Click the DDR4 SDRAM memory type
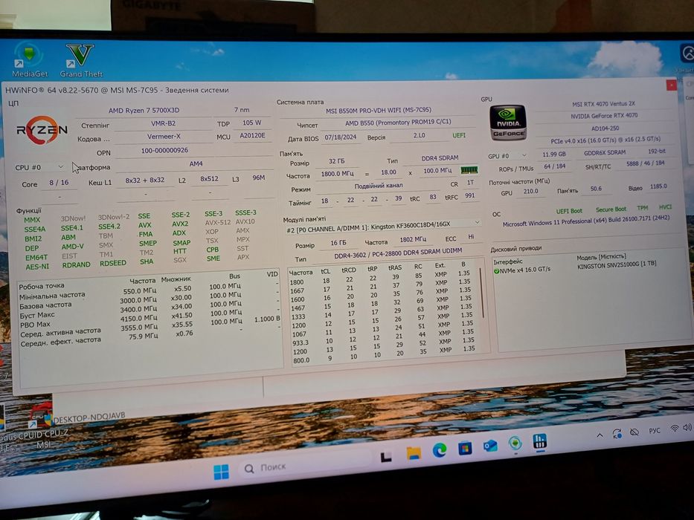Screen dimensions: 694x520 click(x=440, y=157)
